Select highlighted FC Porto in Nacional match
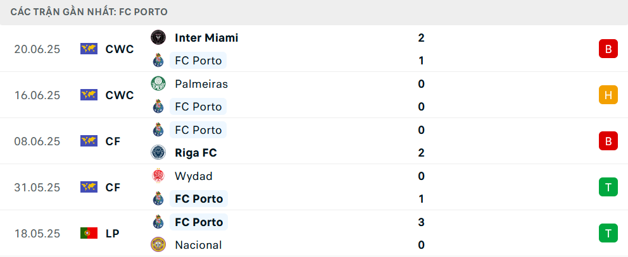Screen dimensions: 628x257 click(199, 222)
